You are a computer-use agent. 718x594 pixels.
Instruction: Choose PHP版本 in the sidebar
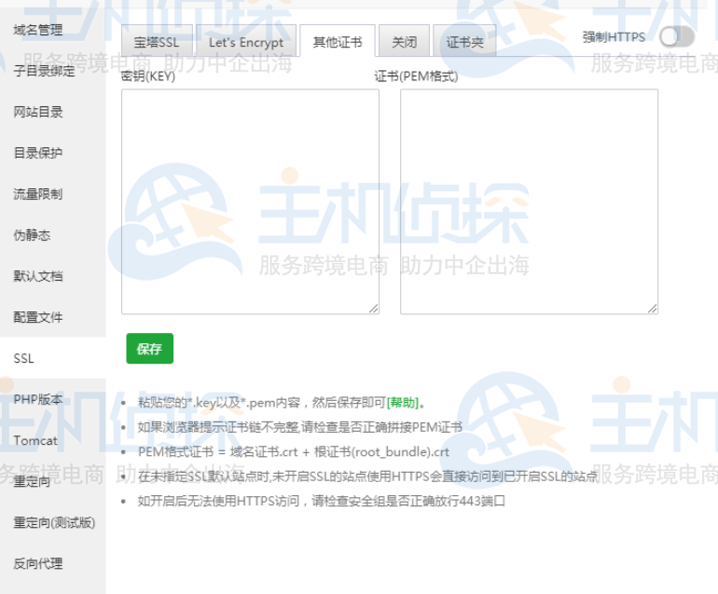[38, 399]
